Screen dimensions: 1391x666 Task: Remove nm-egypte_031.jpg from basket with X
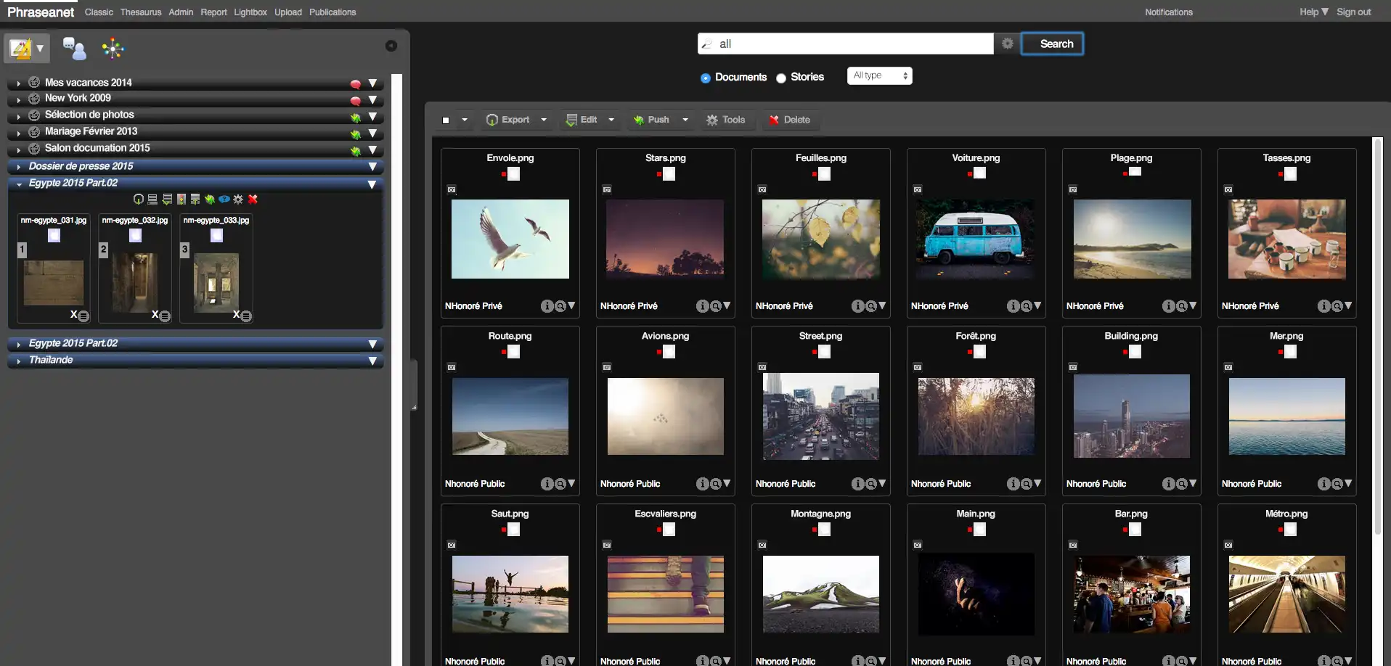(73, 315)
